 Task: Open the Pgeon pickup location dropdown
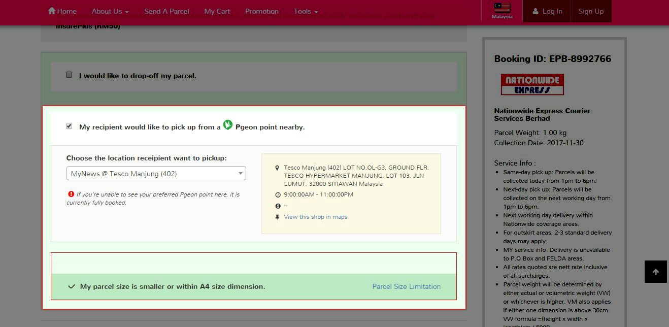tap(156, 174)
